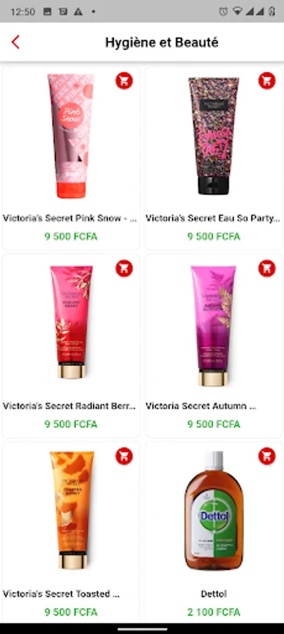
Task: Select the Dettol product name
Action: [x=214, y=594]
